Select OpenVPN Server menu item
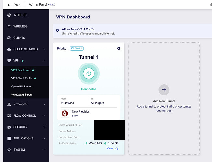Image resolution: width=212 pixels, height=162 pixels. pos(21,87)
